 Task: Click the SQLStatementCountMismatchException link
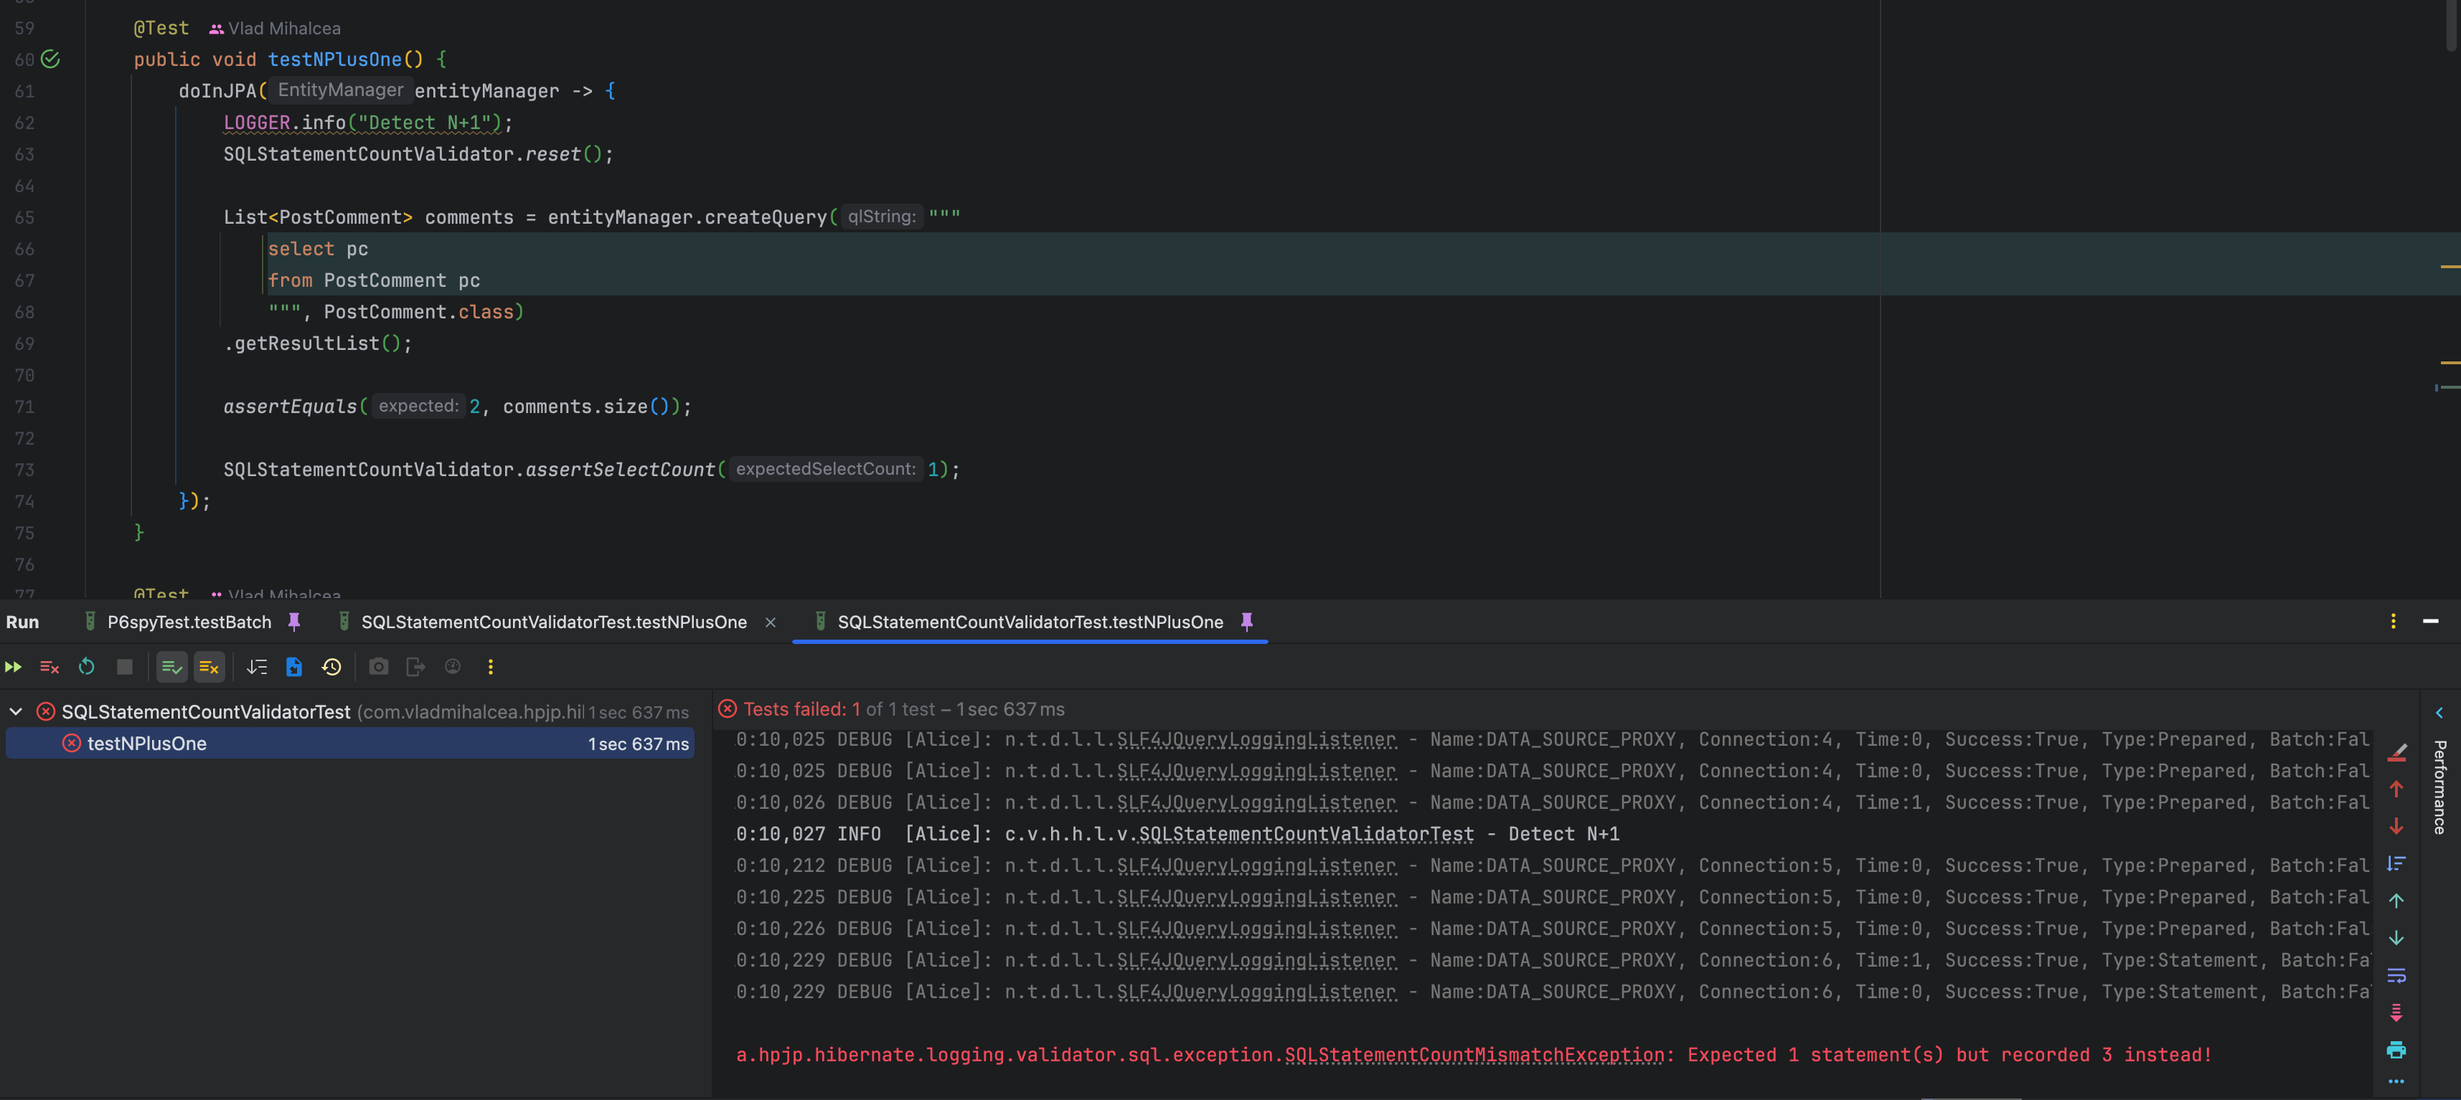[x=1473, y=1054]
